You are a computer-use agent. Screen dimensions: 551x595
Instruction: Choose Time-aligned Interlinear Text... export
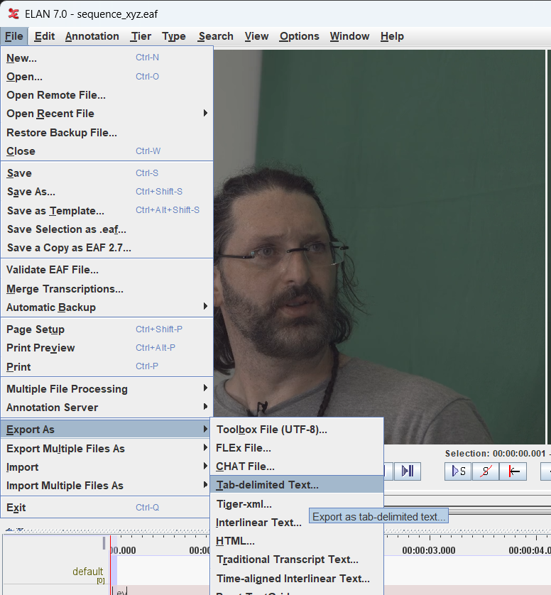click(x=297, y=579)
